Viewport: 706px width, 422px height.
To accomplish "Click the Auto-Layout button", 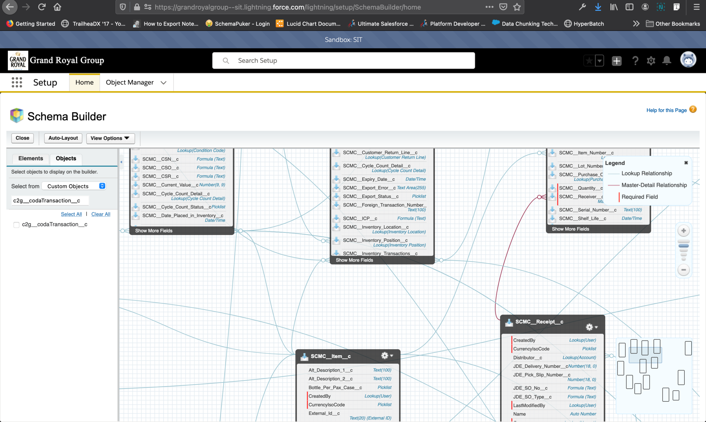I will pos(63,138).
